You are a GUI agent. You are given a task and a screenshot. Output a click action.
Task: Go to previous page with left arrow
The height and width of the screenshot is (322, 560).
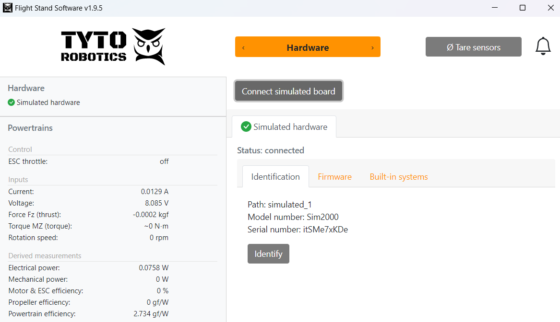(x=243, y=47)
